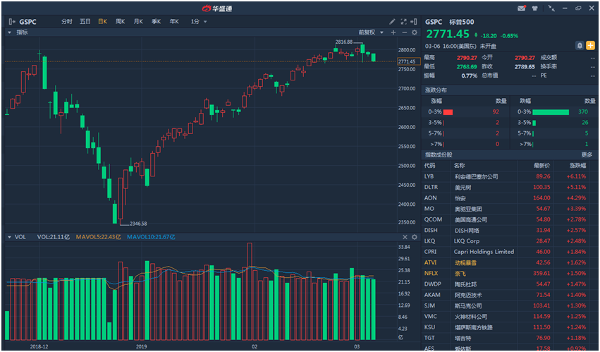Click 更多 to see more constituents
The image size is (600, 352).
587,154
